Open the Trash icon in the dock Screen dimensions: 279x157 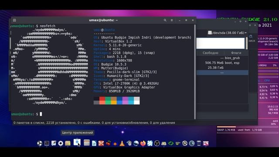click(199, 143)
